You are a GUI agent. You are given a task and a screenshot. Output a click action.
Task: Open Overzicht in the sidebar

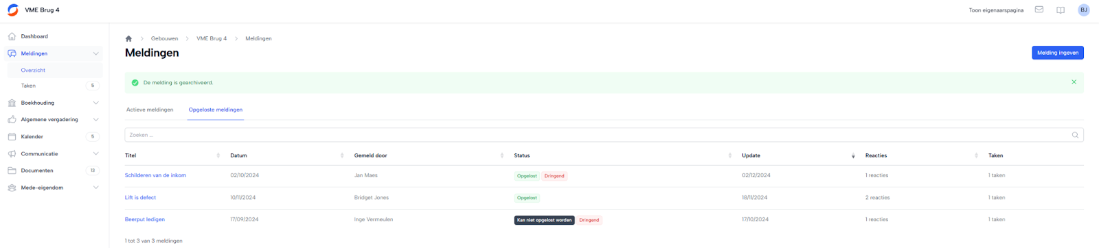(x=33, y=70)
